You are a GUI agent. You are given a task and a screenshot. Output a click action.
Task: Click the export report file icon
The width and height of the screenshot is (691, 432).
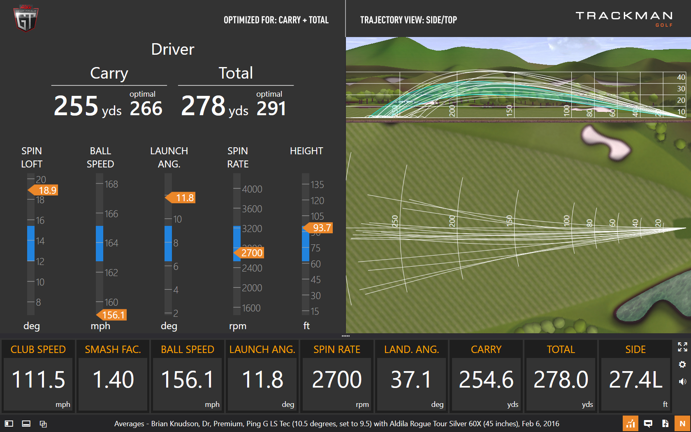coord(665,423)
